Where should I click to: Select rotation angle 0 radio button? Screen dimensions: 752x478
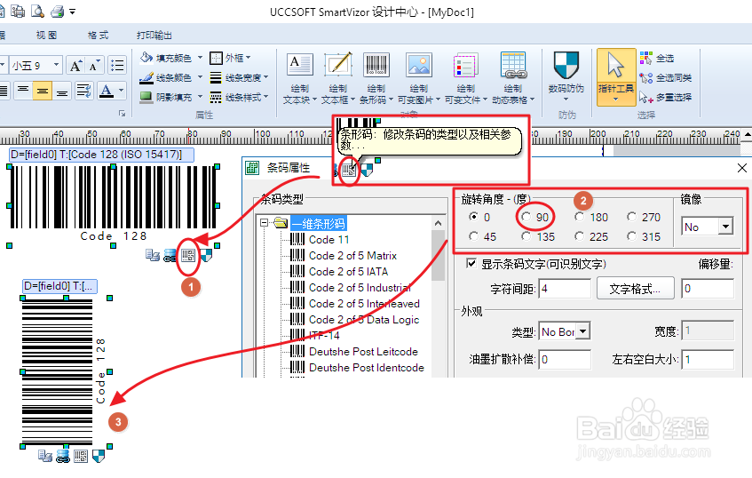474,217
